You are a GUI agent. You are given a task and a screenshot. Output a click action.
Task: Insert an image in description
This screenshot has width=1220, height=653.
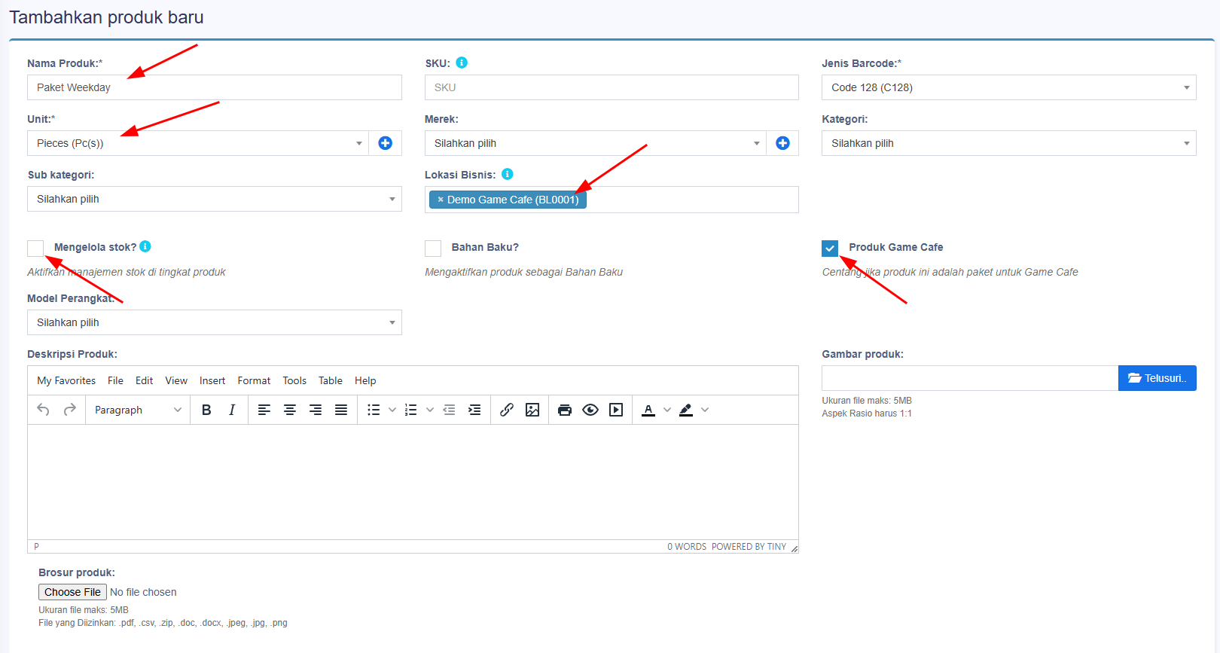pos(532,410)
